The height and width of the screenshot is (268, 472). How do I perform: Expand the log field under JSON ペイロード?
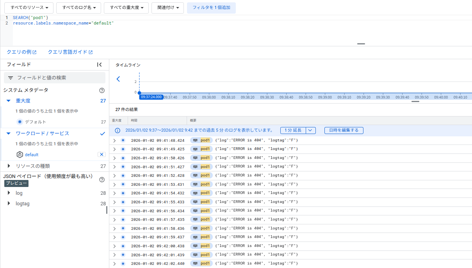[9, 193]
